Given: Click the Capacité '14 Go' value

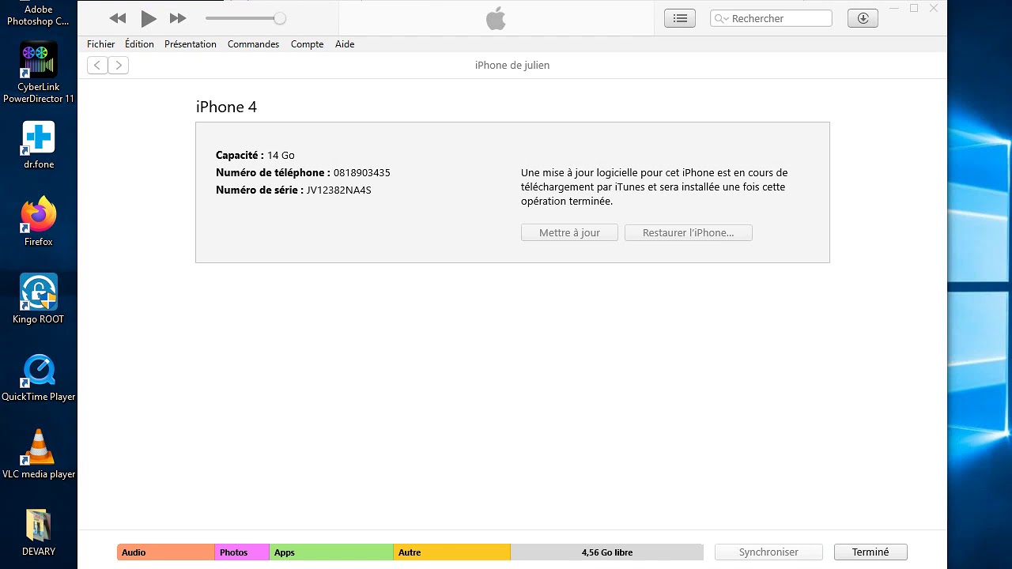Looking at the screenshot, I should point(281,156).
